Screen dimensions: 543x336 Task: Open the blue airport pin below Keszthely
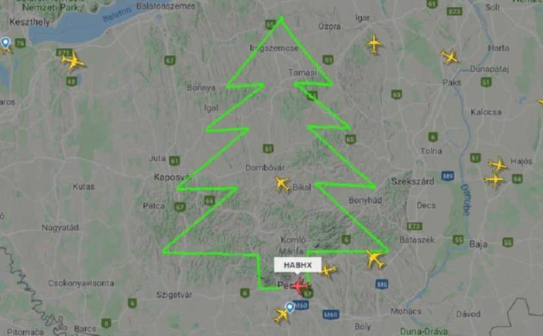pos(5,43)
